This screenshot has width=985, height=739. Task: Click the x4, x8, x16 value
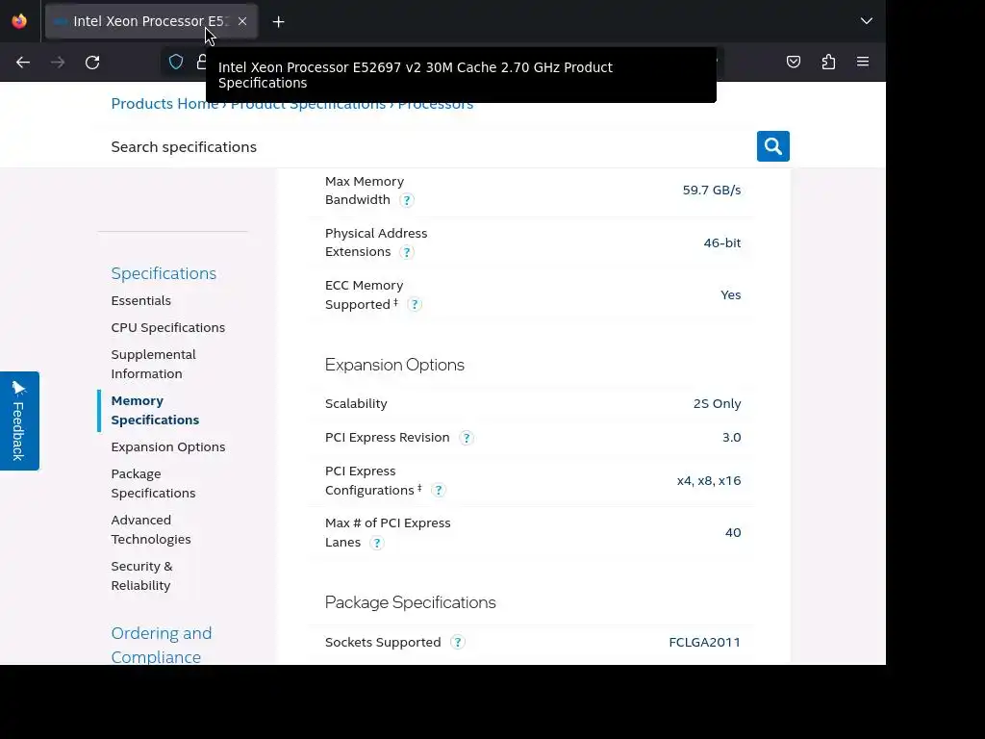709,481
